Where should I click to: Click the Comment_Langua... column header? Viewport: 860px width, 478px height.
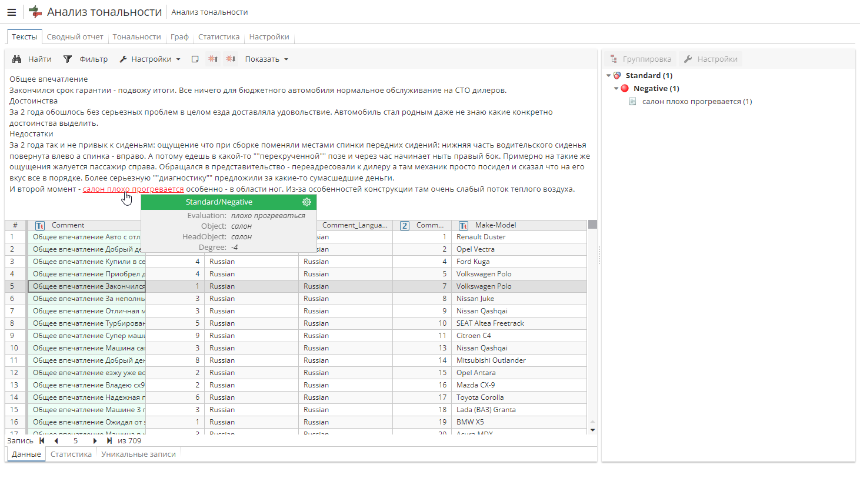(x=355, y=225)
